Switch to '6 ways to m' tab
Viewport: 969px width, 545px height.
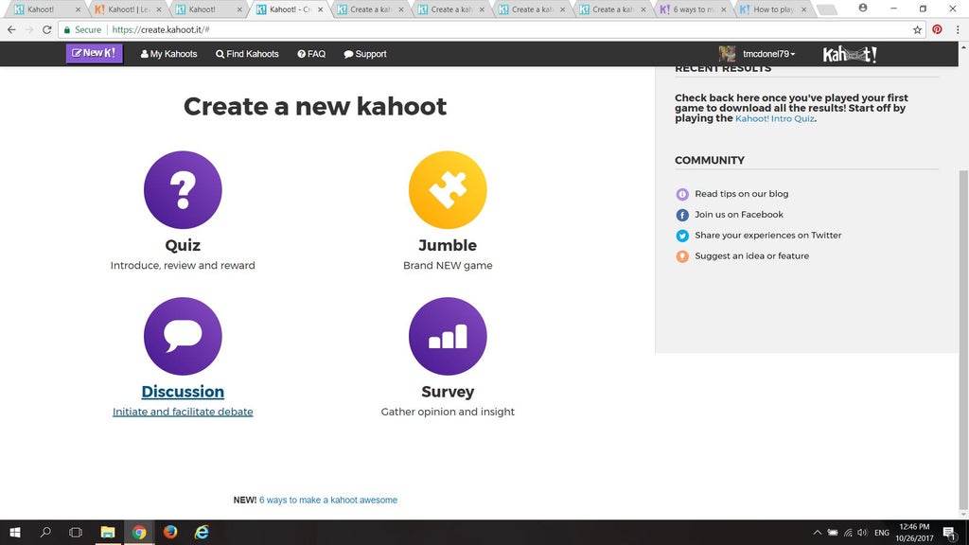692,9
